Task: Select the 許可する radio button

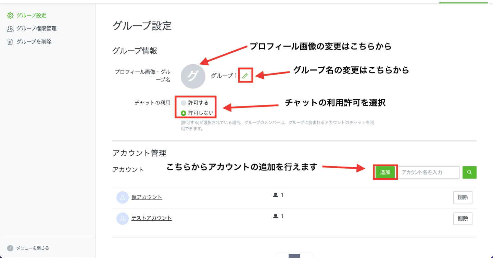Action: (184, 103)
